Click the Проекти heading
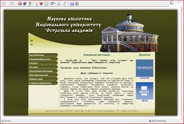The height and width of the screenshot is (124, 184). [x=144, y=55]
